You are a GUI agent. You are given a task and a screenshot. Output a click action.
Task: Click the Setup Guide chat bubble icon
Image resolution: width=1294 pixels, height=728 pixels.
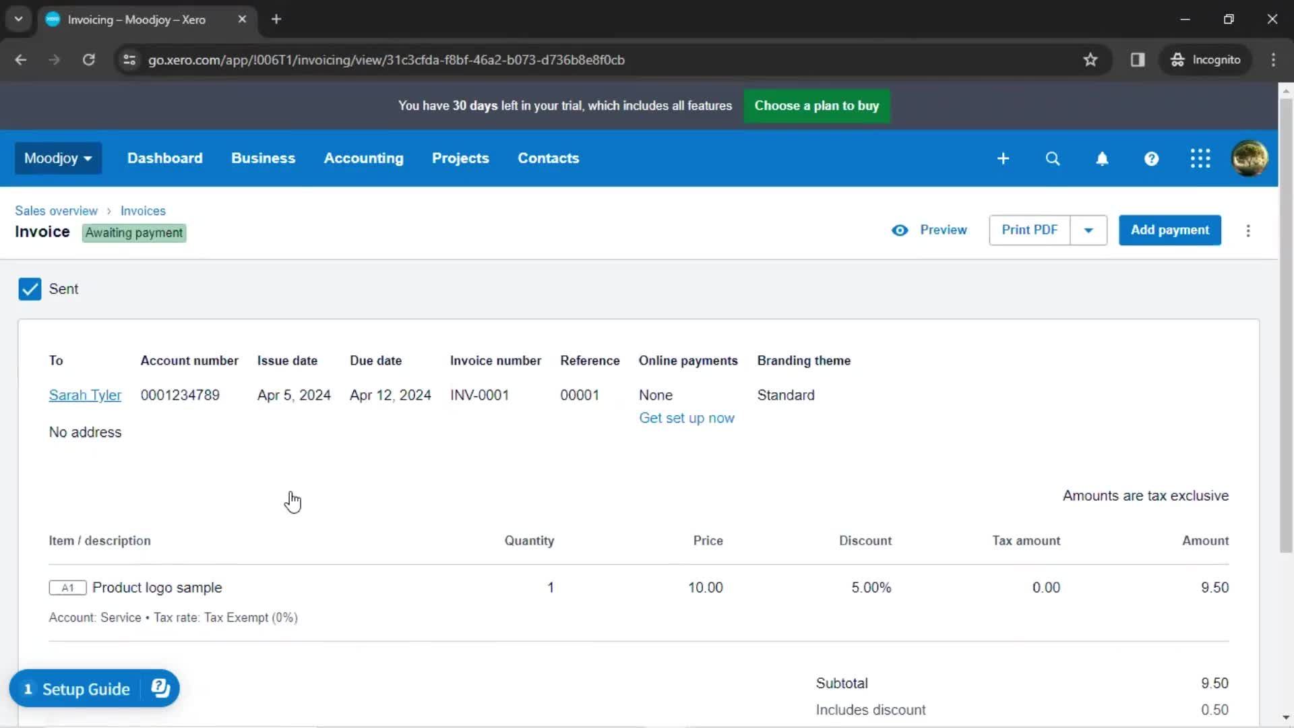point(160,688)
